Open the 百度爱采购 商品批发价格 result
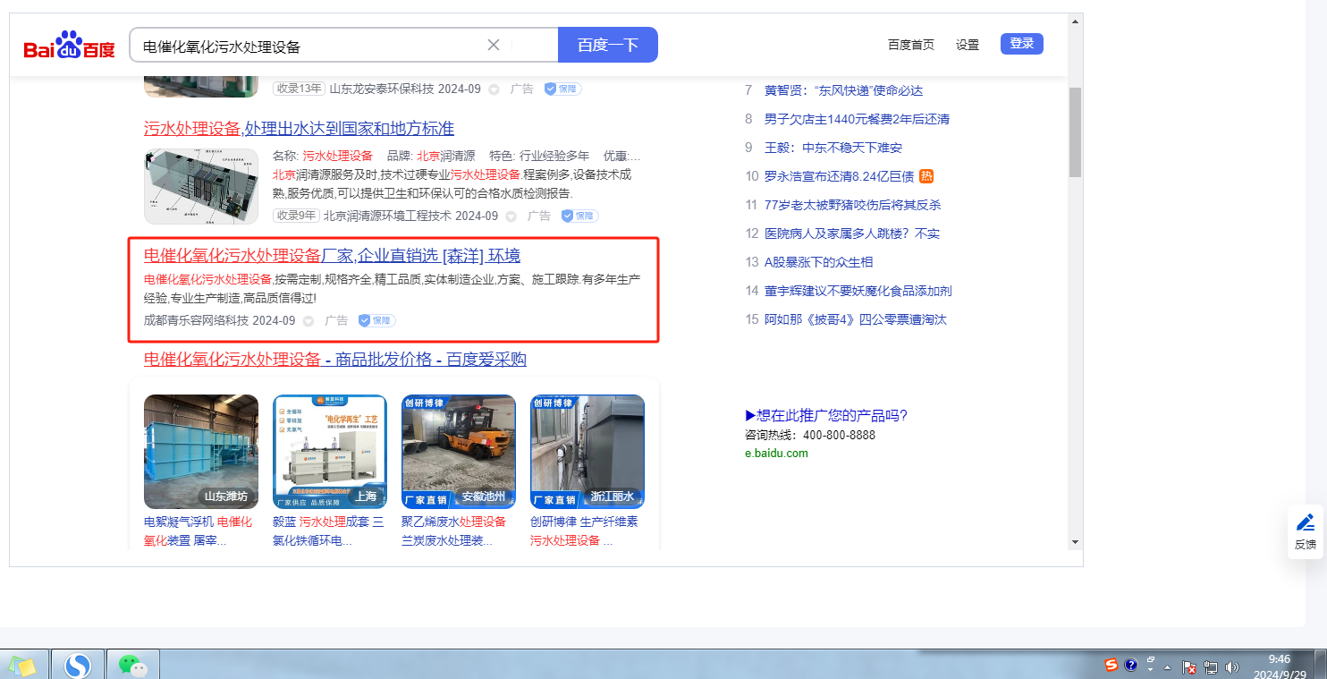The height and width of the screenshot is (679, 1327). (x=335, y=360)
